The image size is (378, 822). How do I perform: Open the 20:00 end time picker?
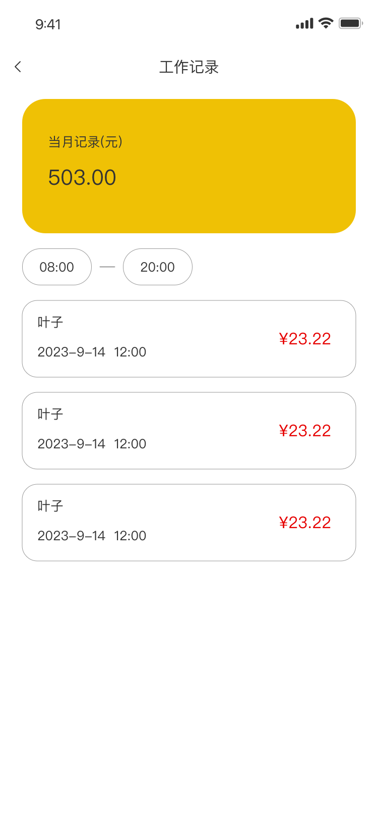tap(158, 267)
